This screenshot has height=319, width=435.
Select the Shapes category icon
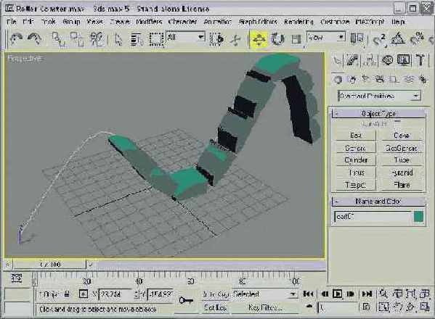tap(352, 80)
